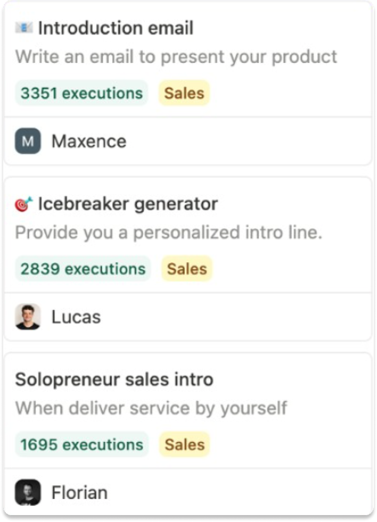The height and width of the screenshot is (522, 377).
Task: Select Maxence's avatar with letter M
Action: [x=27, y=141]
